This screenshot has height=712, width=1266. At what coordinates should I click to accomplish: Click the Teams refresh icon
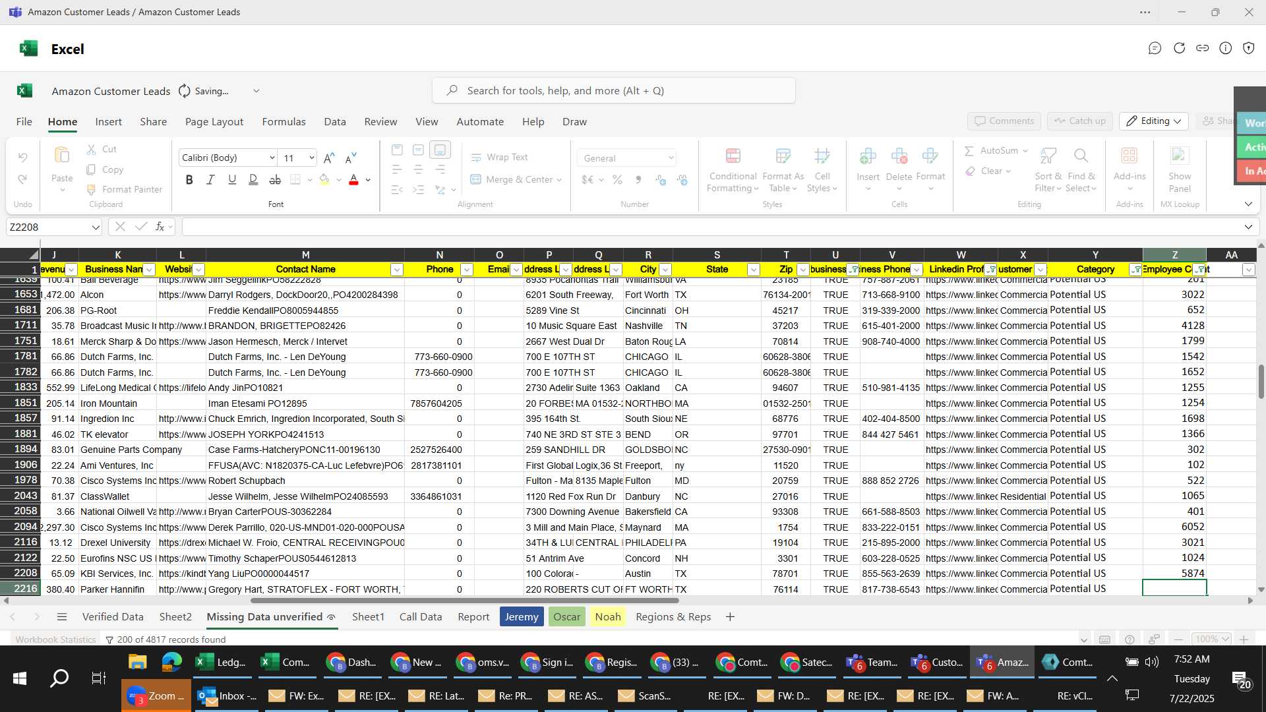tap(1179, 48)
